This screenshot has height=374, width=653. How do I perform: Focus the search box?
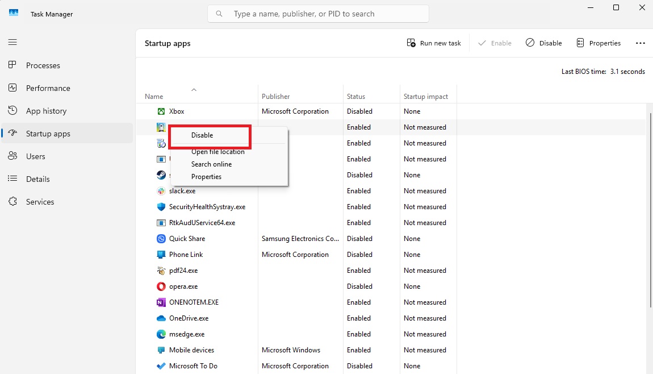(318, 14)
